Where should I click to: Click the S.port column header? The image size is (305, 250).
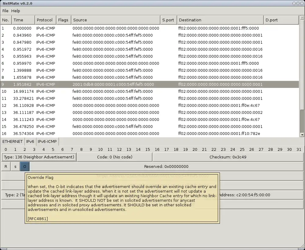click(x=169, y=20)
